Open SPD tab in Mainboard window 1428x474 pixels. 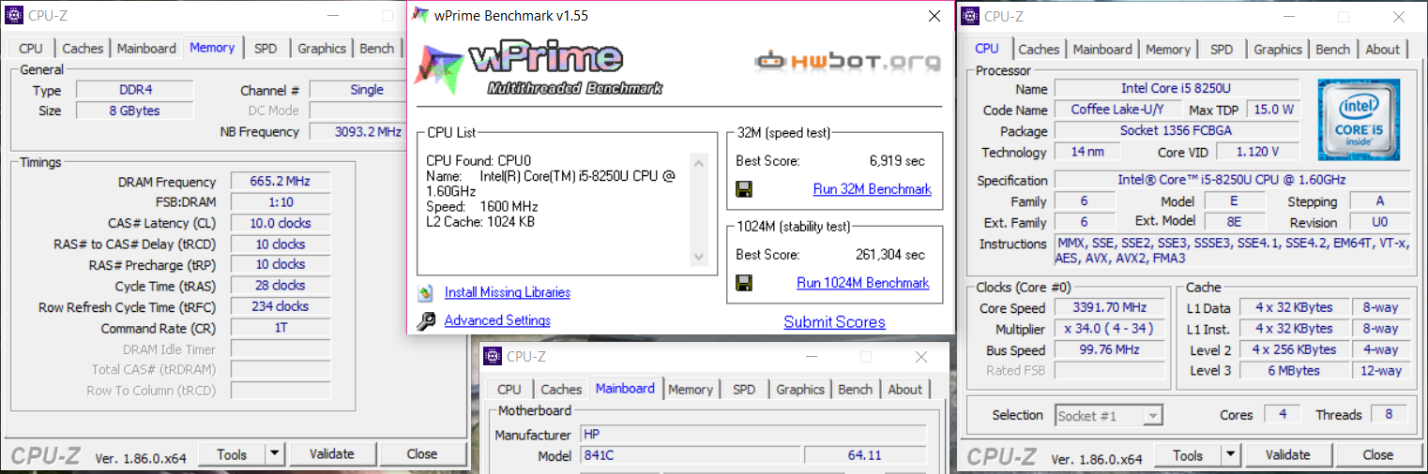(x=744, y=390)
